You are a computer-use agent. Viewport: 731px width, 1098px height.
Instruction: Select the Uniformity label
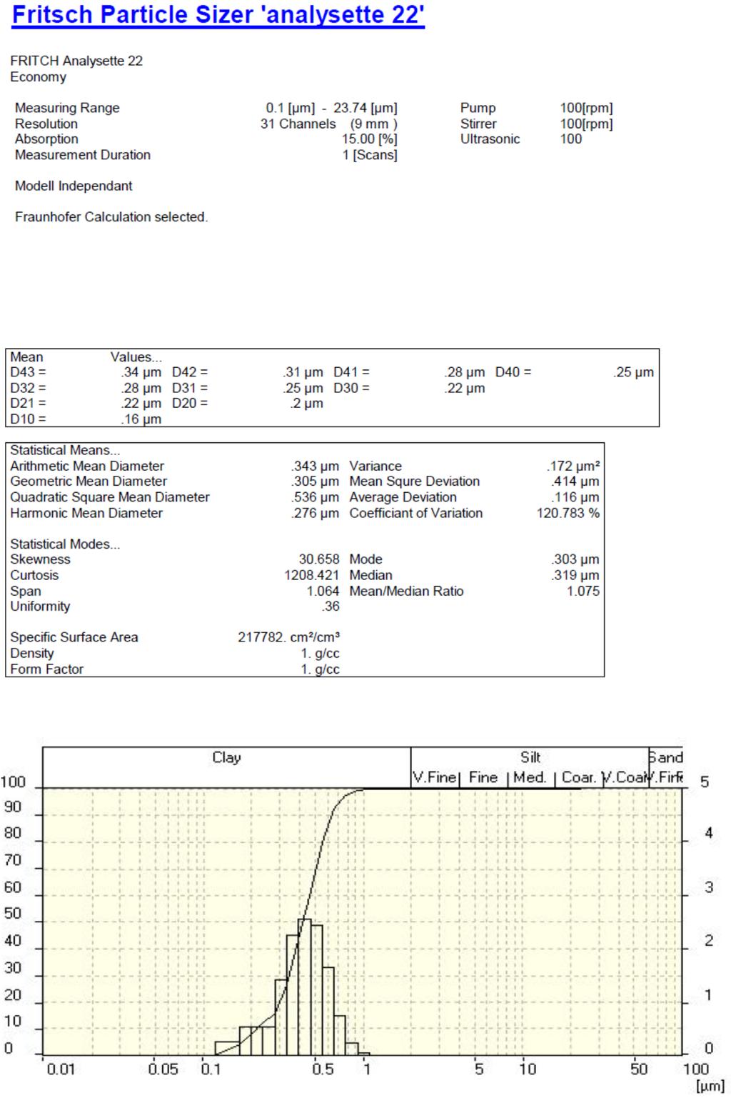pos(40,607)
